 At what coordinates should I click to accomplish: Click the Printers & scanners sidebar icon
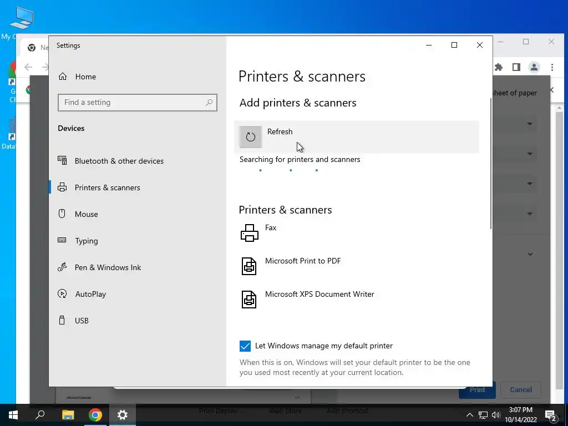coord(62,187)
